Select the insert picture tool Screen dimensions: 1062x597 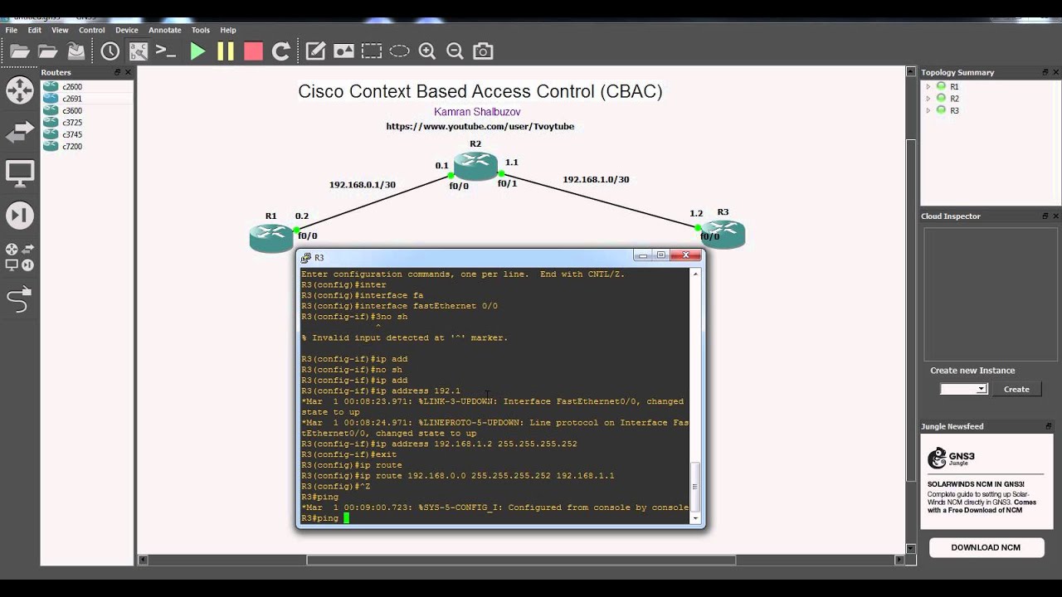(x=343, y=51)
